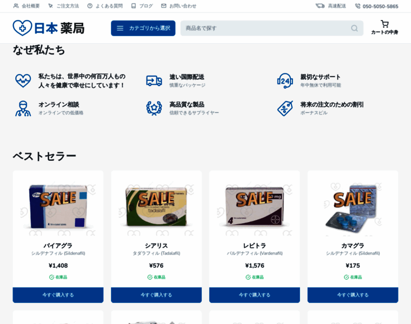Click the cursor icon beside ご注文方法
This screenshot has width=411, height=324.
[x=51, y=6]
